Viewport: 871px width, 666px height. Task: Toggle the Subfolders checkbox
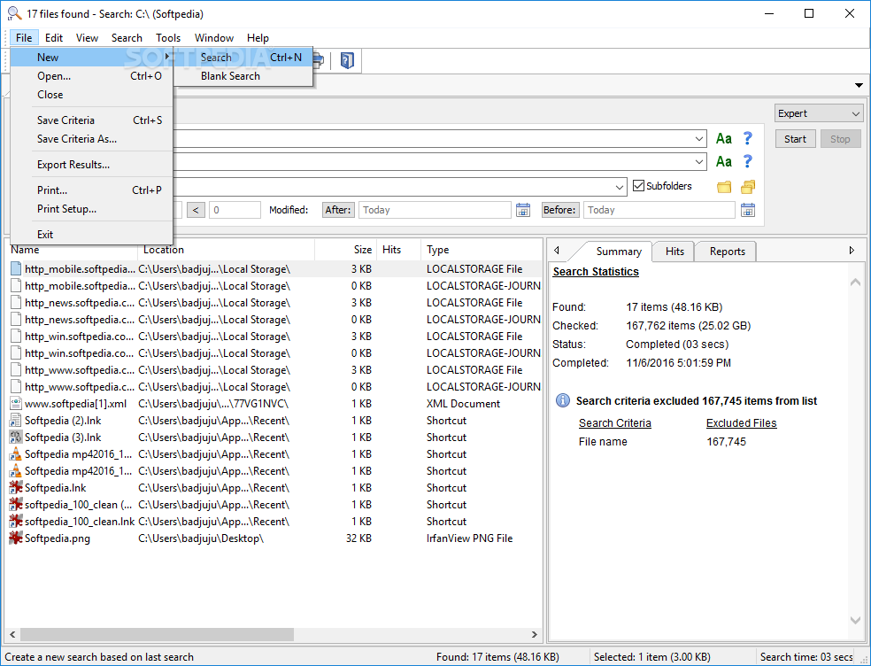[639, 186]
